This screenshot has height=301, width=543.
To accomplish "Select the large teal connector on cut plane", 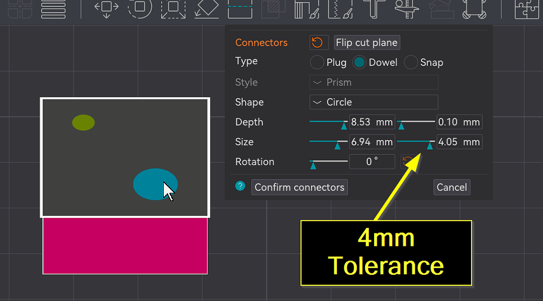I will 155,184.
